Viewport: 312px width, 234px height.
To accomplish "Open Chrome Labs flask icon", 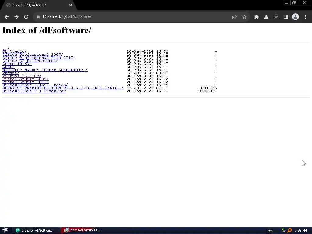I will point(266,17).
